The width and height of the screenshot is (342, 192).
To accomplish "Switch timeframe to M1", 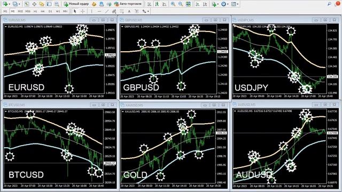I will pos(5,11).
